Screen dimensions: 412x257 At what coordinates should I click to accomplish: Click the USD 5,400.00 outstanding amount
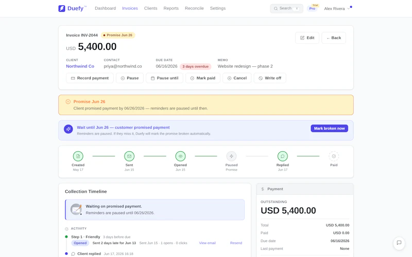tap(288, 211)
